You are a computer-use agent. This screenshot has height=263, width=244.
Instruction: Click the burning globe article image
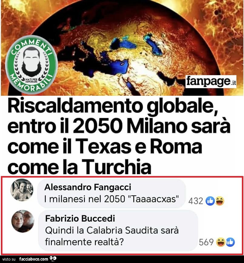coord(122,48)
